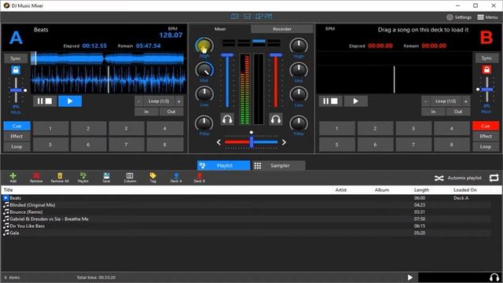Sort by the Length column header
Image resolution: width=503 pixels, height=283 pixels.
(421, 190)
